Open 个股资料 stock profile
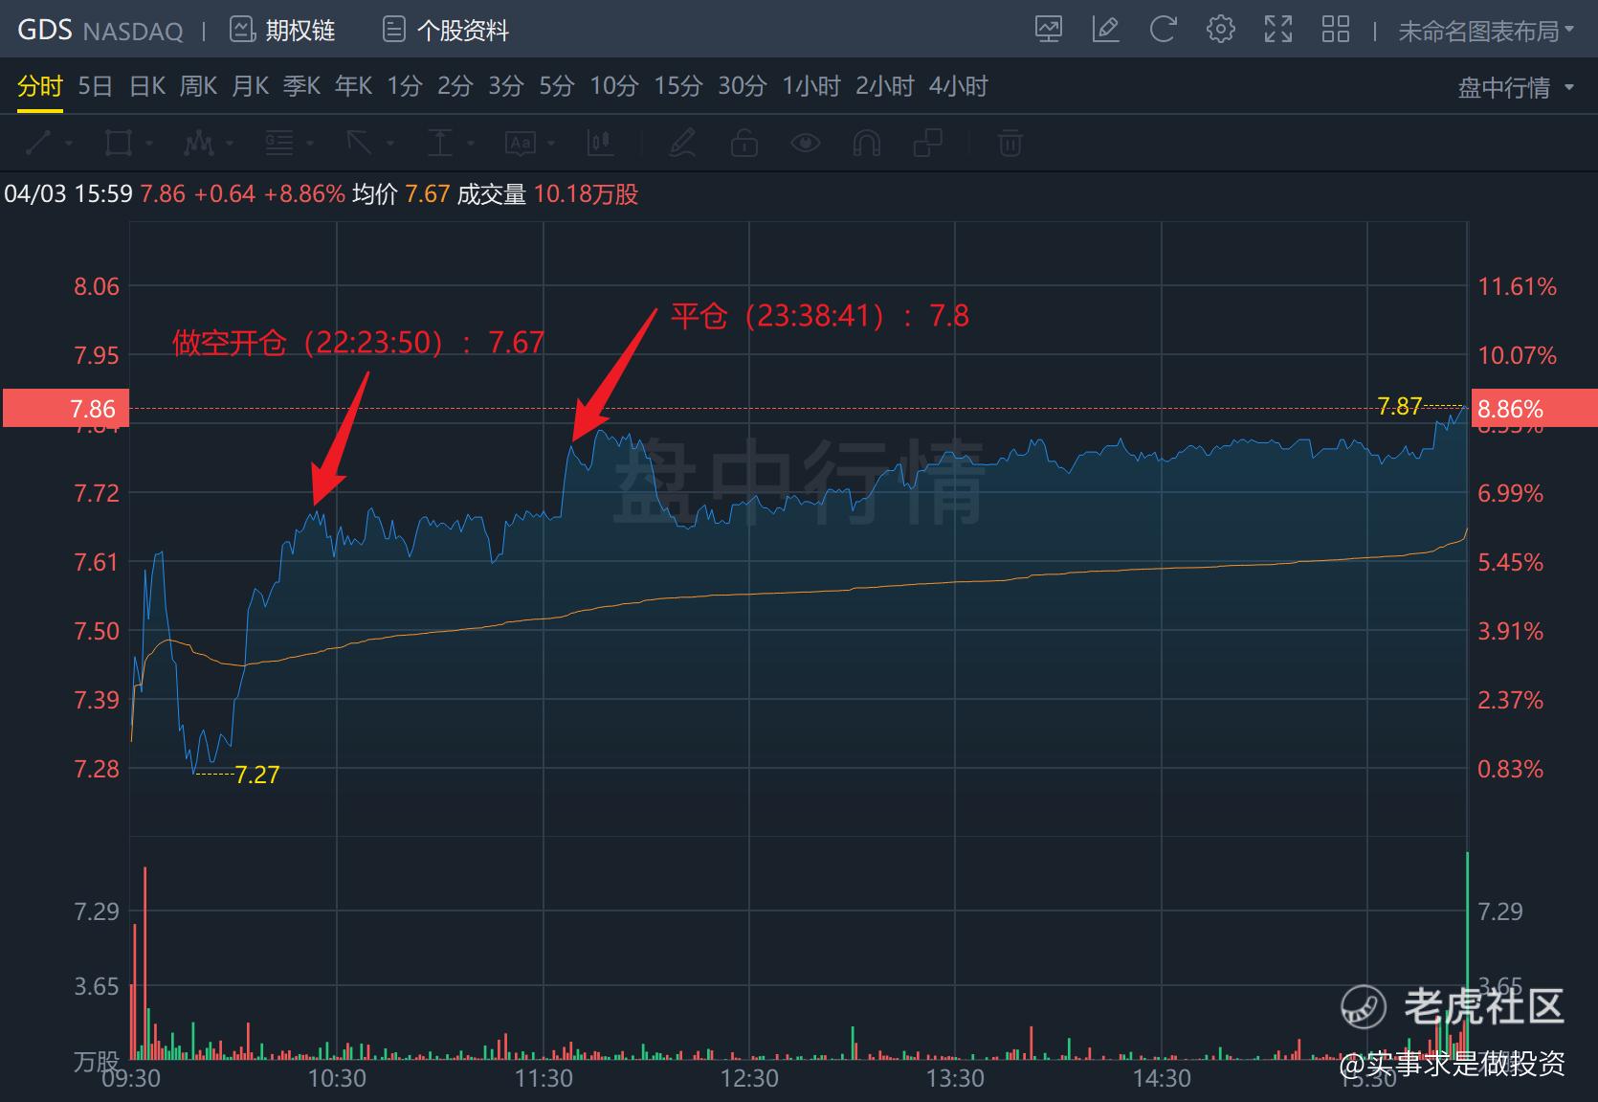Screen dimensions: 1598x1102 pyautogui.click(x=445, y=31)
